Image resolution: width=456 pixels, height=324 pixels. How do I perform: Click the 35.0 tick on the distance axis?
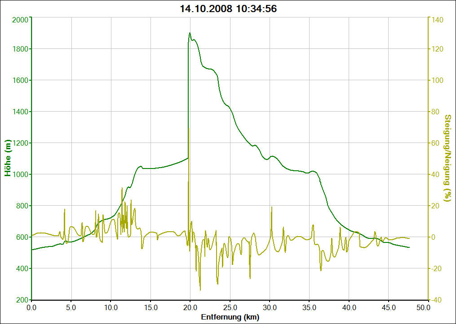(309, 308)
